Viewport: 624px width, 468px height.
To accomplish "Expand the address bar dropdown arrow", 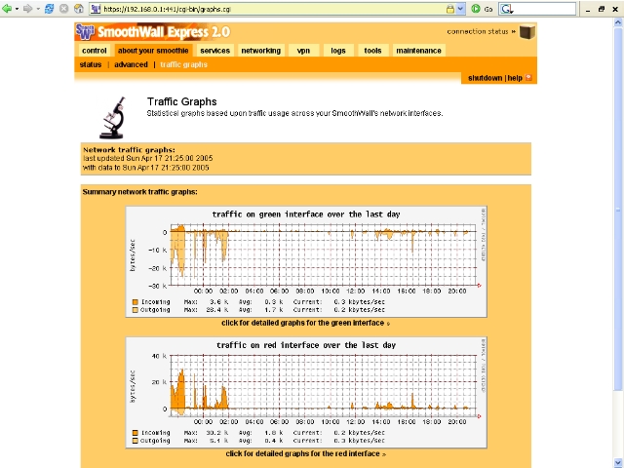I will coord(460,9).
